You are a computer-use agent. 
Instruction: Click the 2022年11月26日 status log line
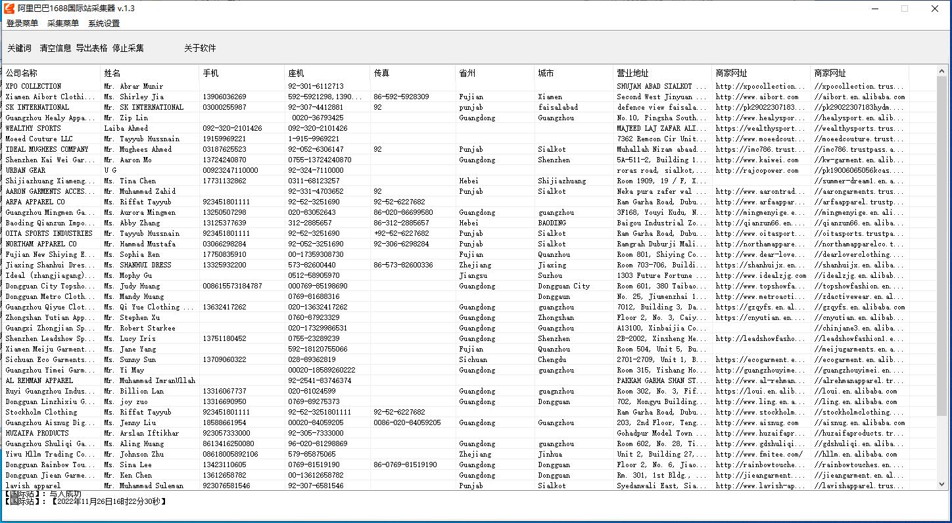(85, 501)
